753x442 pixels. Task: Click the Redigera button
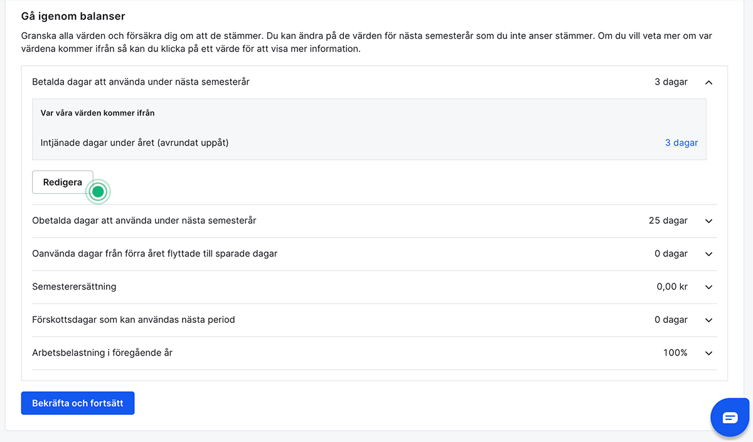pyautogui.click(x=62, y=182)
